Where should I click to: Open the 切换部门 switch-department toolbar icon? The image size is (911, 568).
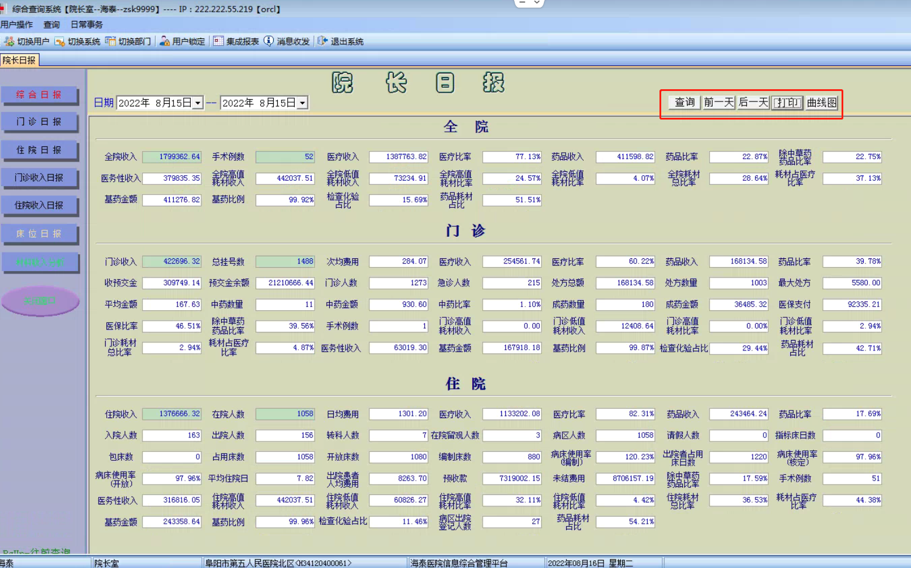[110, 41]
